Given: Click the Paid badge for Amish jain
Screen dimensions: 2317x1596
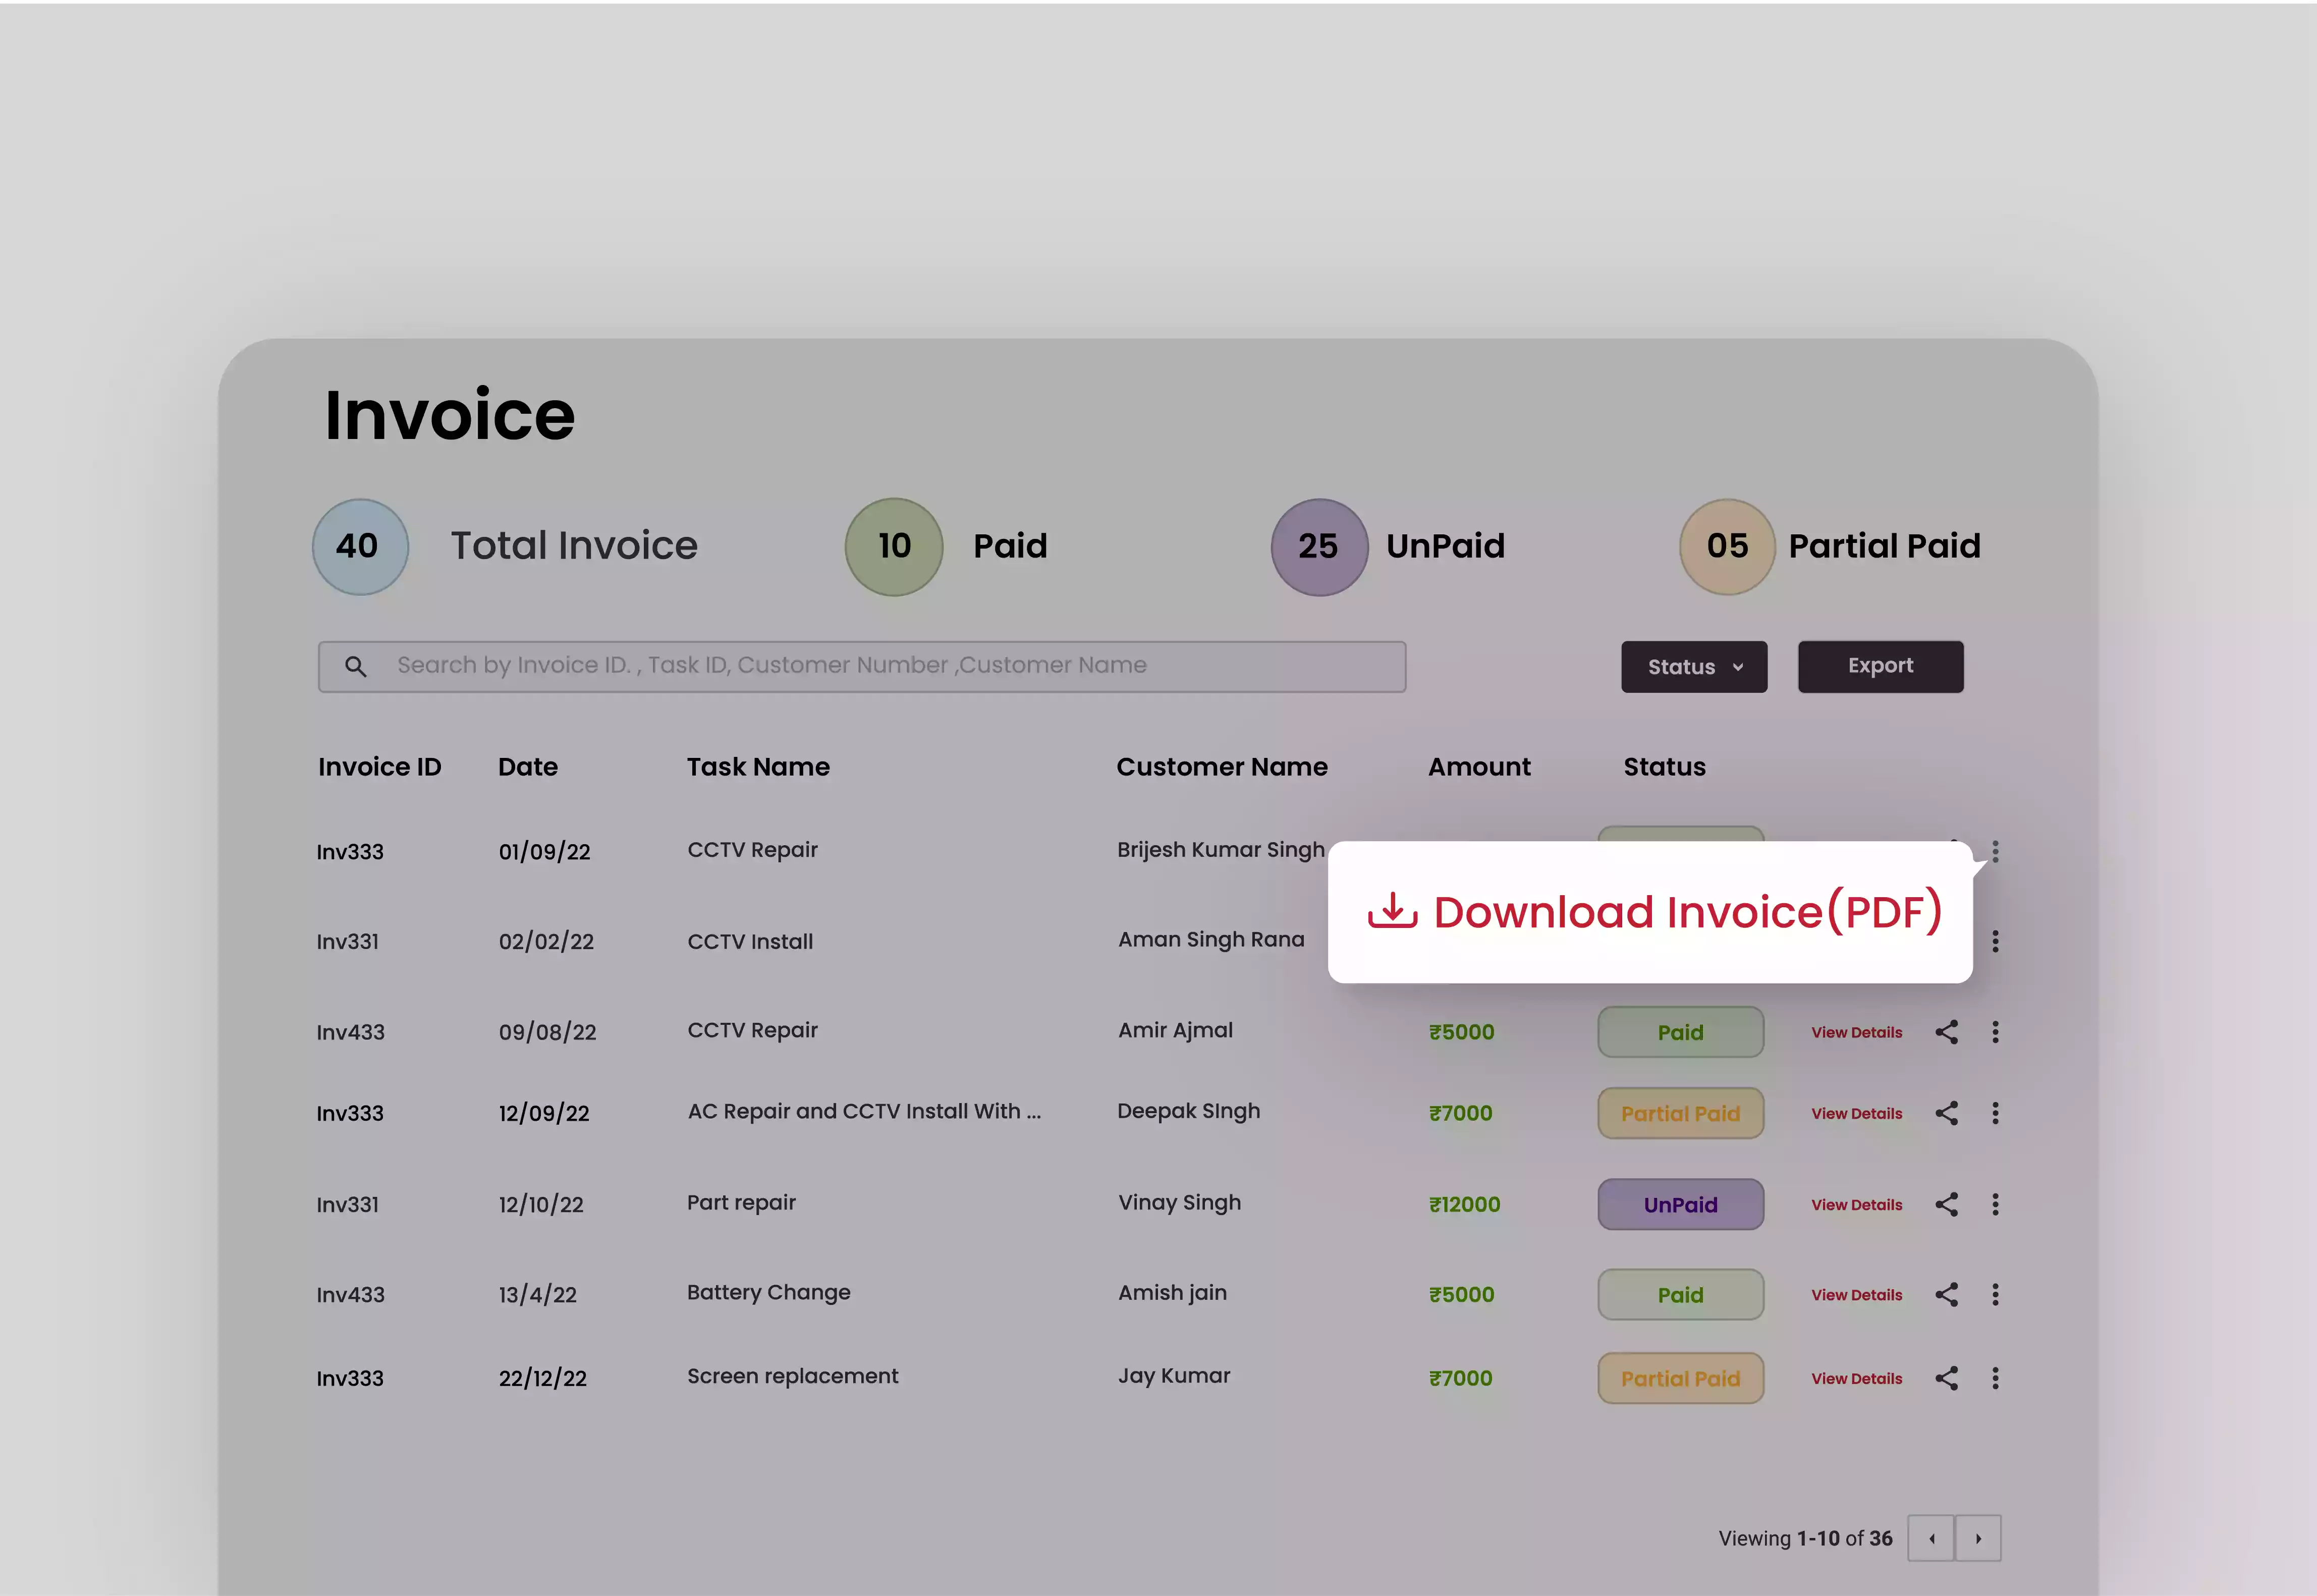Looking at the screenshot, I should [x=1680, y=1294].
